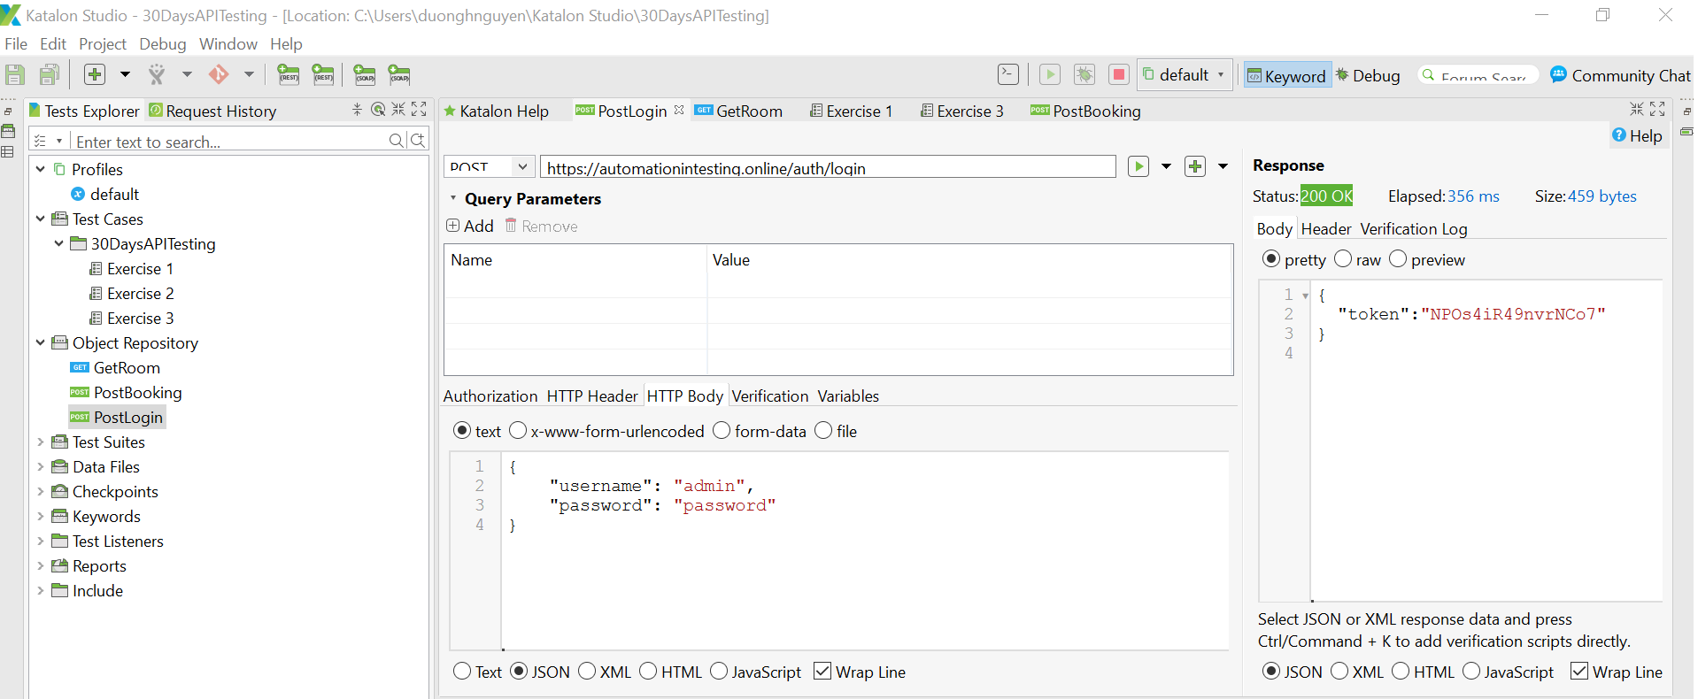This screenshot has width=1698, height=699.
Task: Collapse the Test Cases tree node
Action: pos(40,219)
